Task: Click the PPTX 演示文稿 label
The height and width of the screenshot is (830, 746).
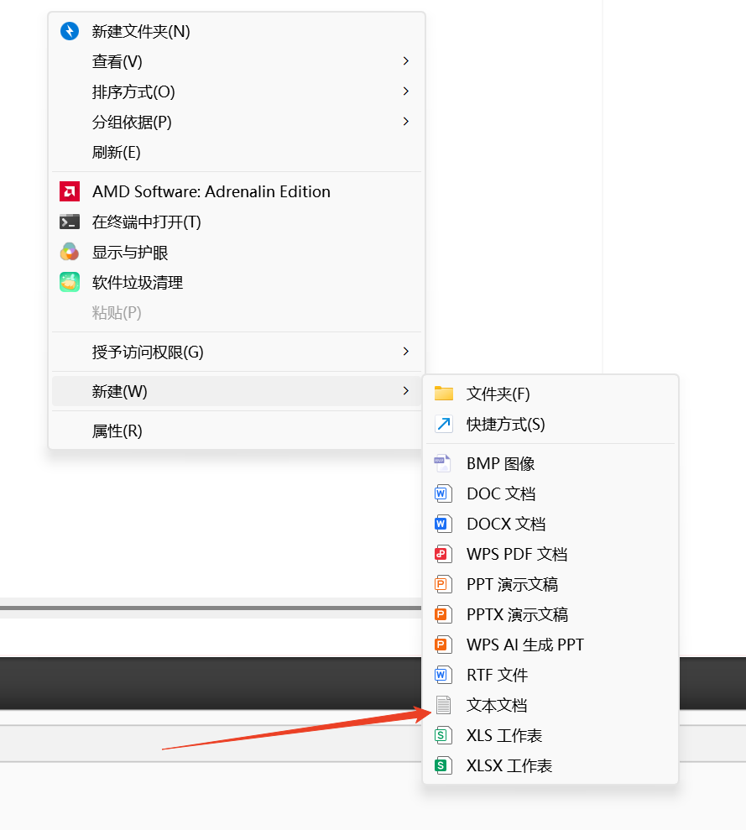Action: (517, 614)
